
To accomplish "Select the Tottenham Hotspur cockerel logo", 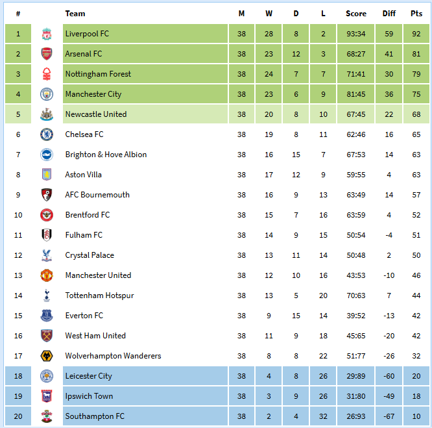I will 47,296.
